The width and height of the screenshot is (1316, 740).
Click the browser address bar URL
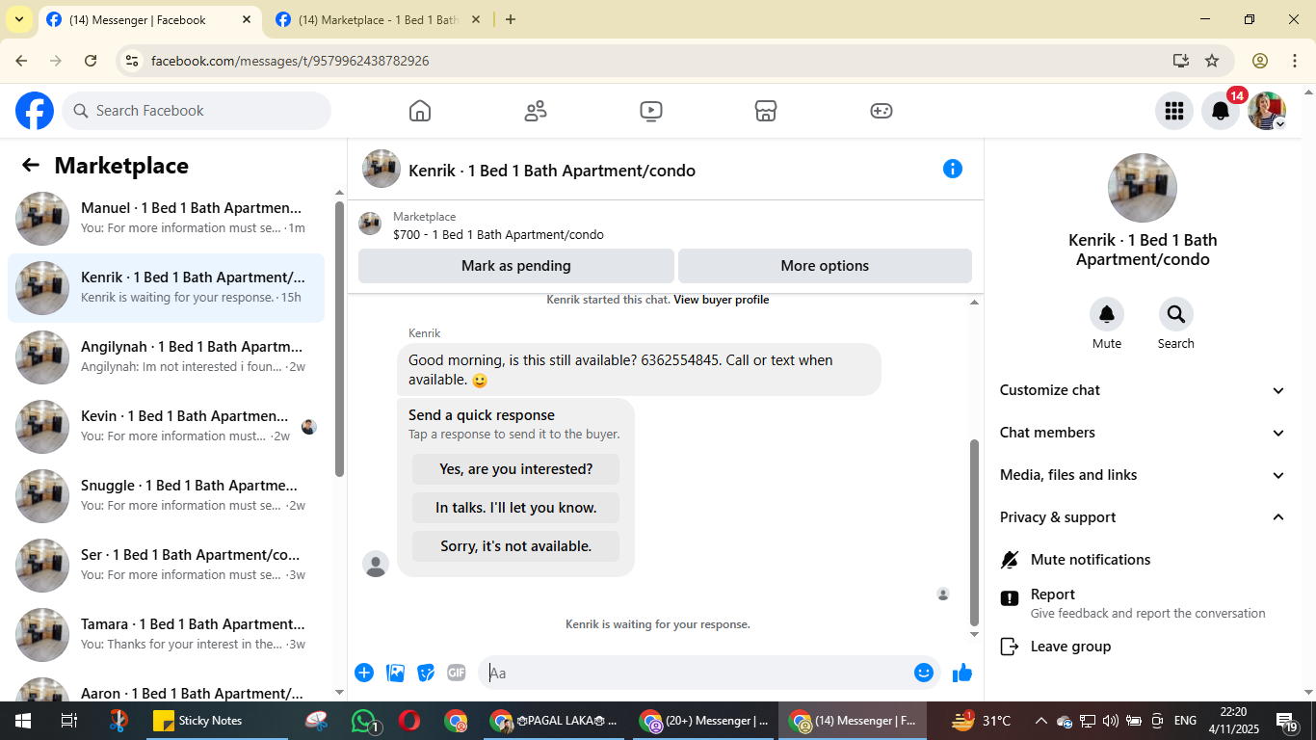click(290, 61)
